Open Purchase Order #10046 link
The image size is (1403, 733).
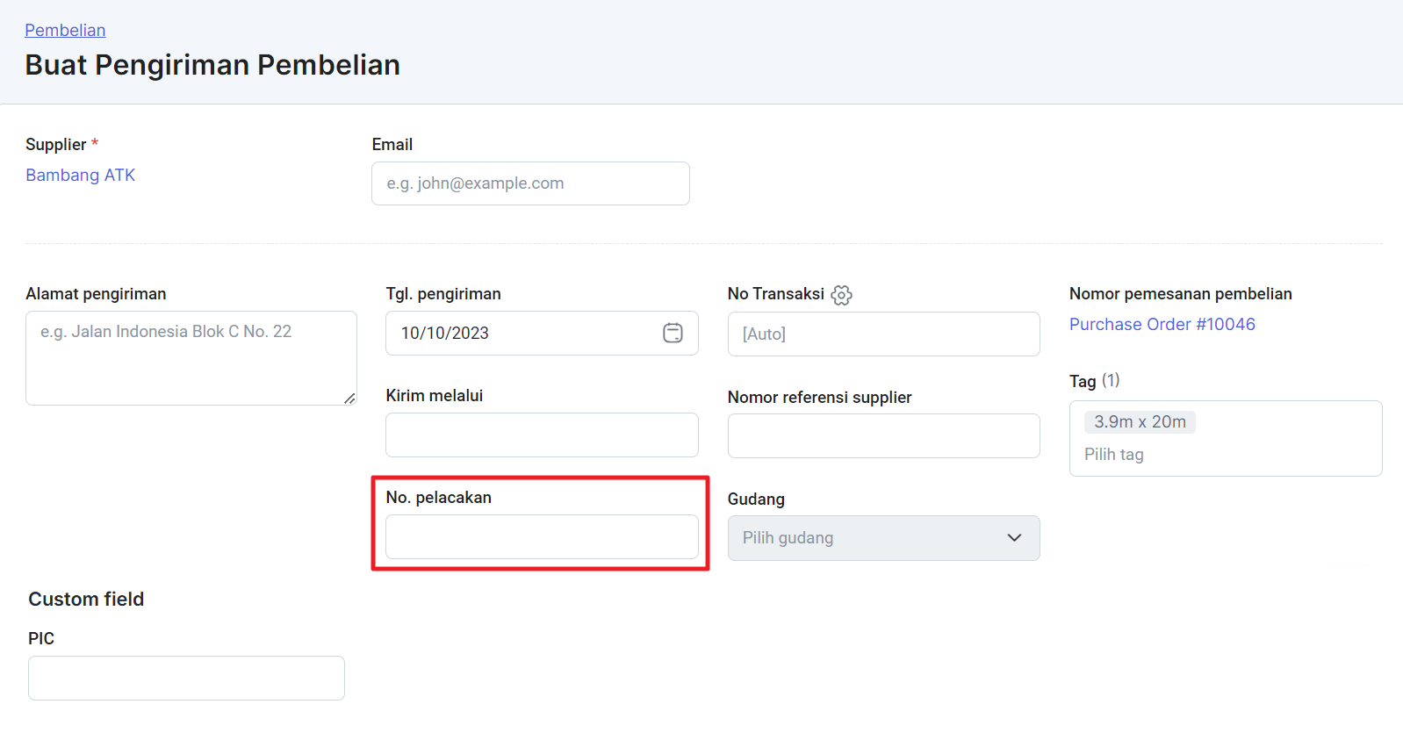1162,324
